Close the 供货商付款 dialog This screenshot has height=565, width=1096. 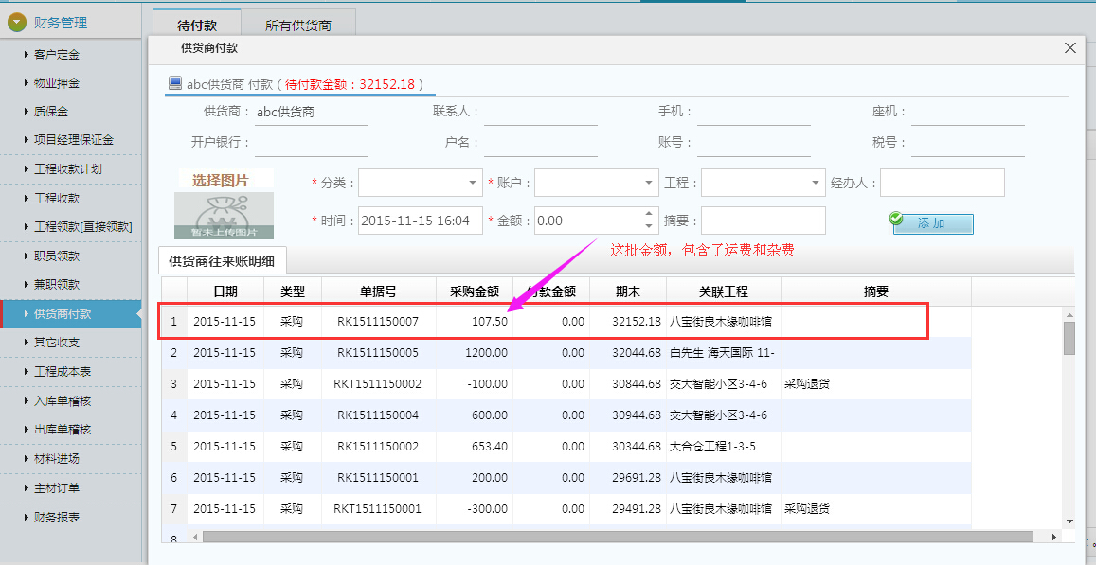click(1070, 47)
